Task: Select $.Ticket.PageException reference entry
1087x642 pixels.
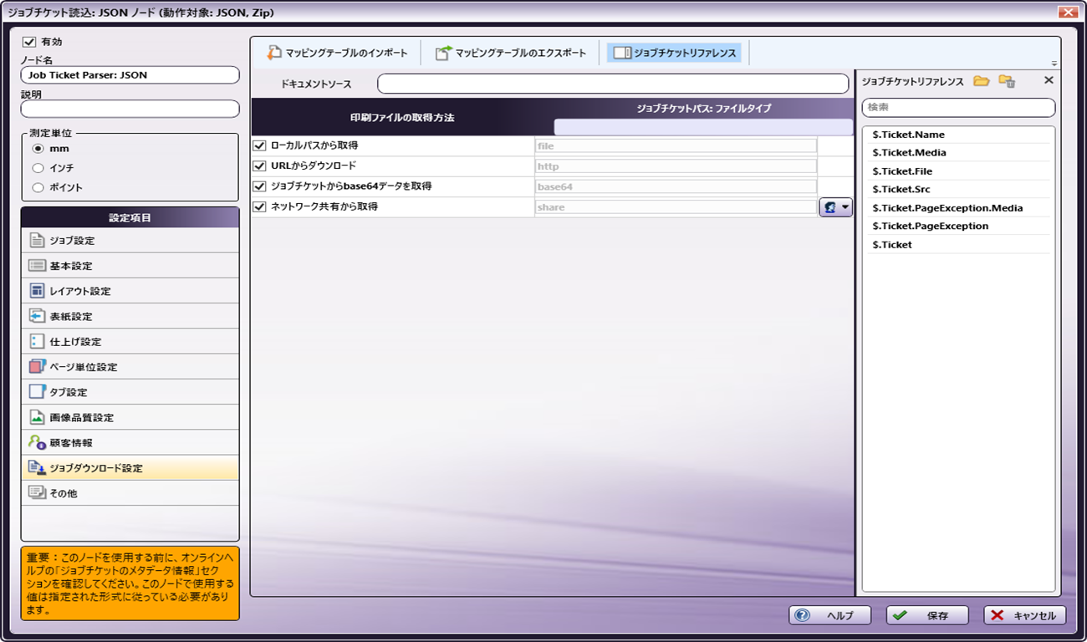Action: (957, 227)
